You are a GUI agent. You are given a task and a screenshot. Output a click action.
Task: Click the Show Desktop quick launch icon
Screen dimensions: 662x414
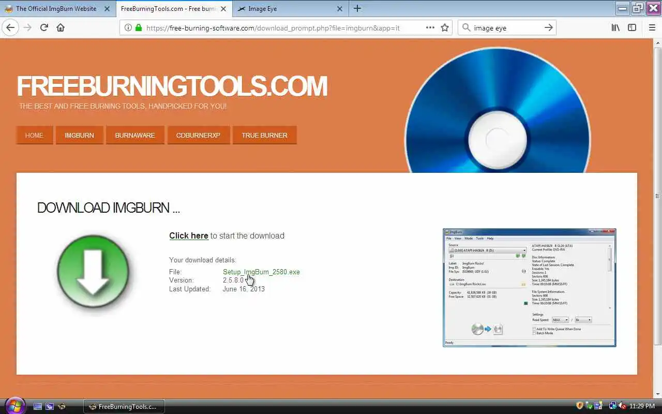37,406
